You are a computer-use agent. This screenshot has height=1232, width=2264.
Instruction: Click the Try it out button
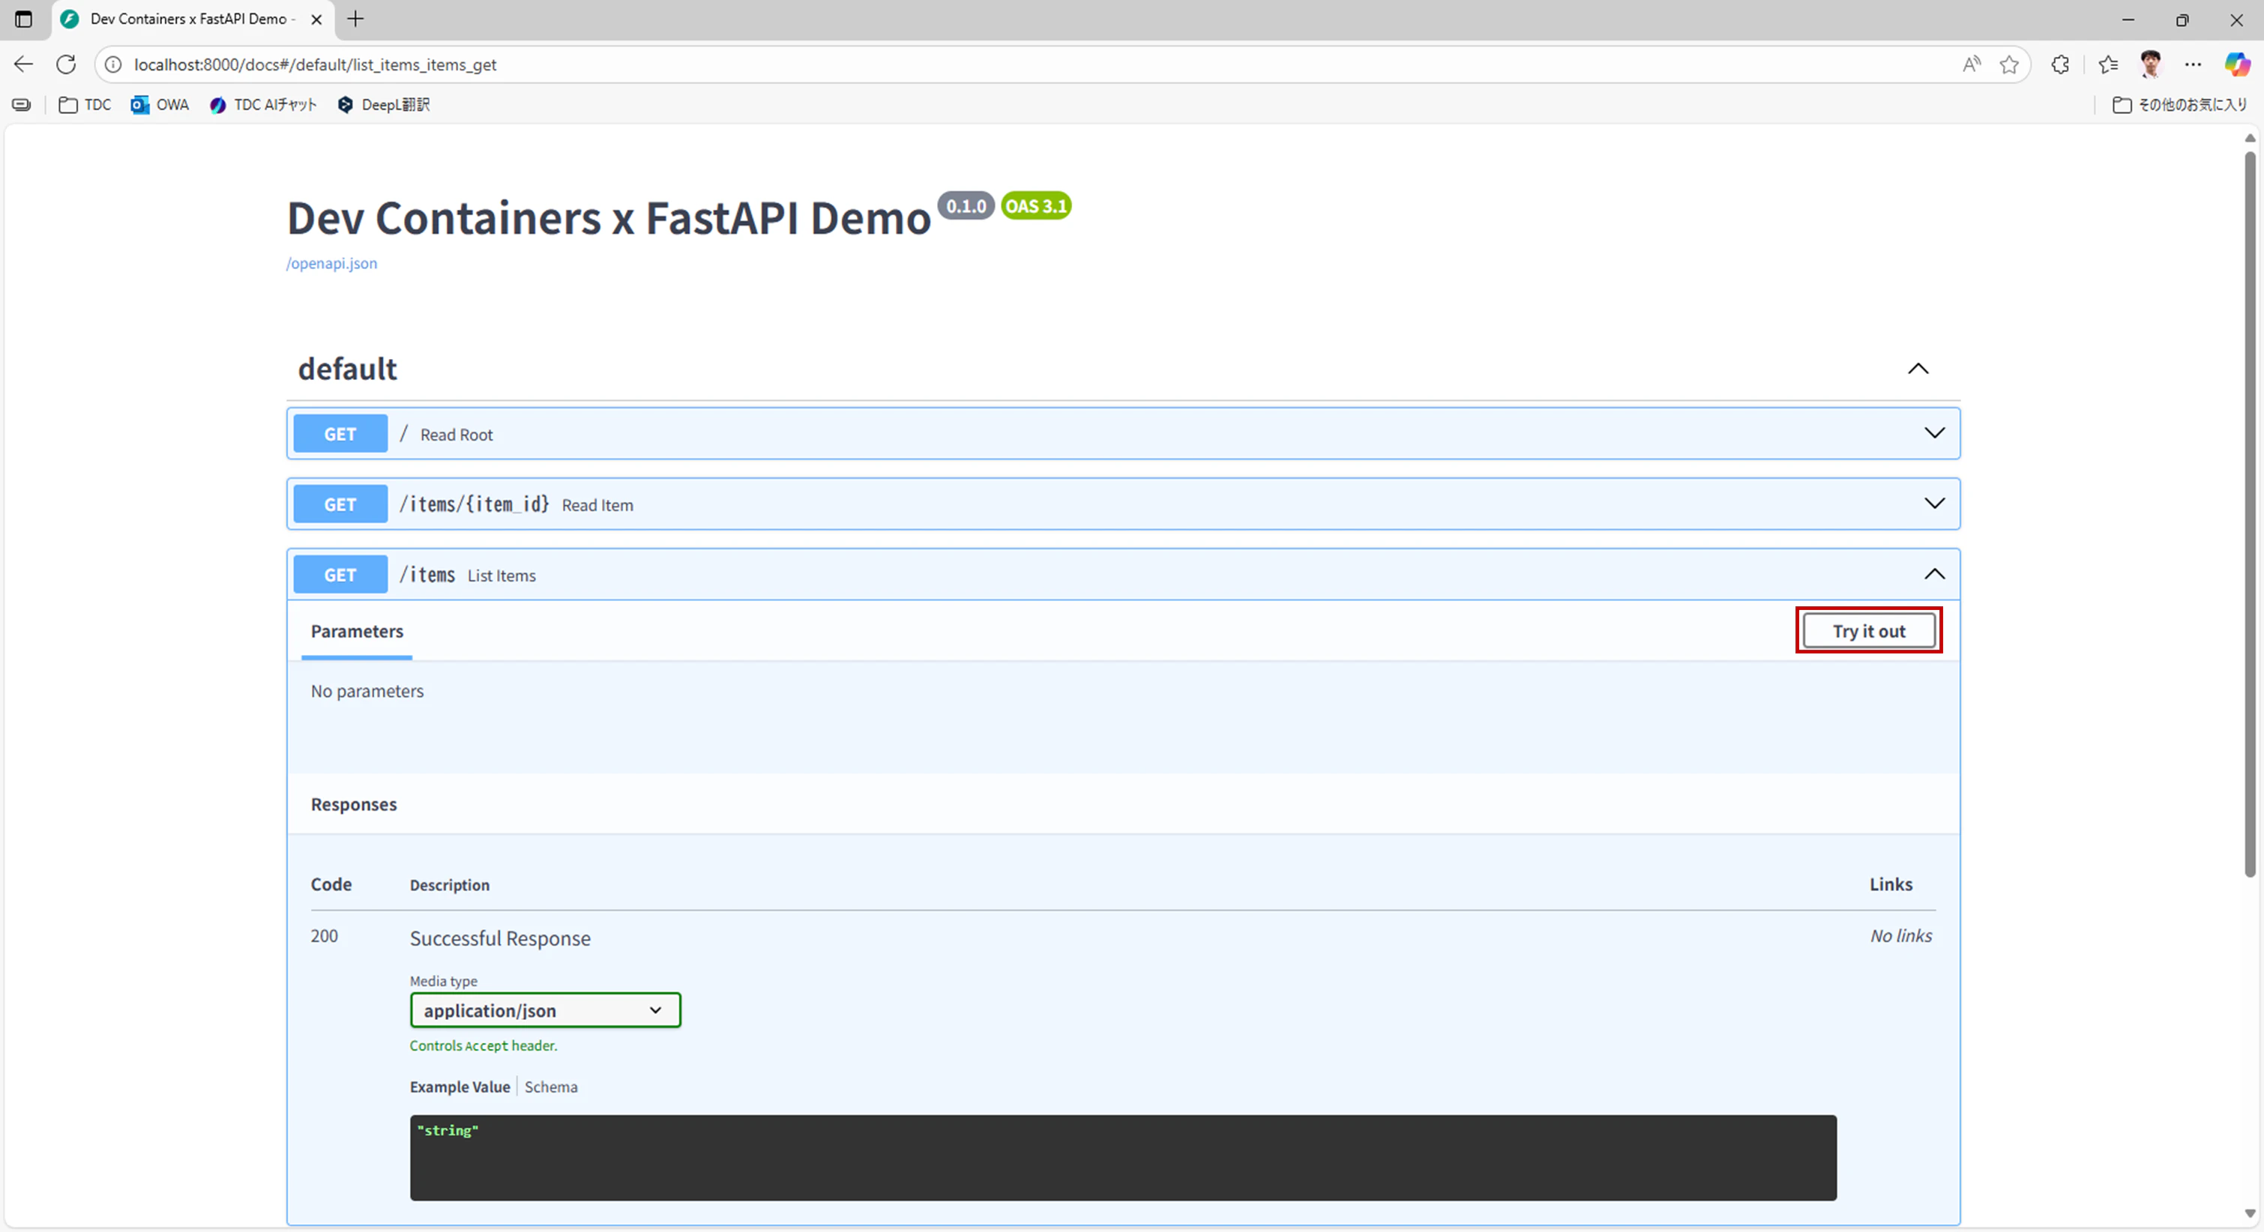(x=1868, y=630)
